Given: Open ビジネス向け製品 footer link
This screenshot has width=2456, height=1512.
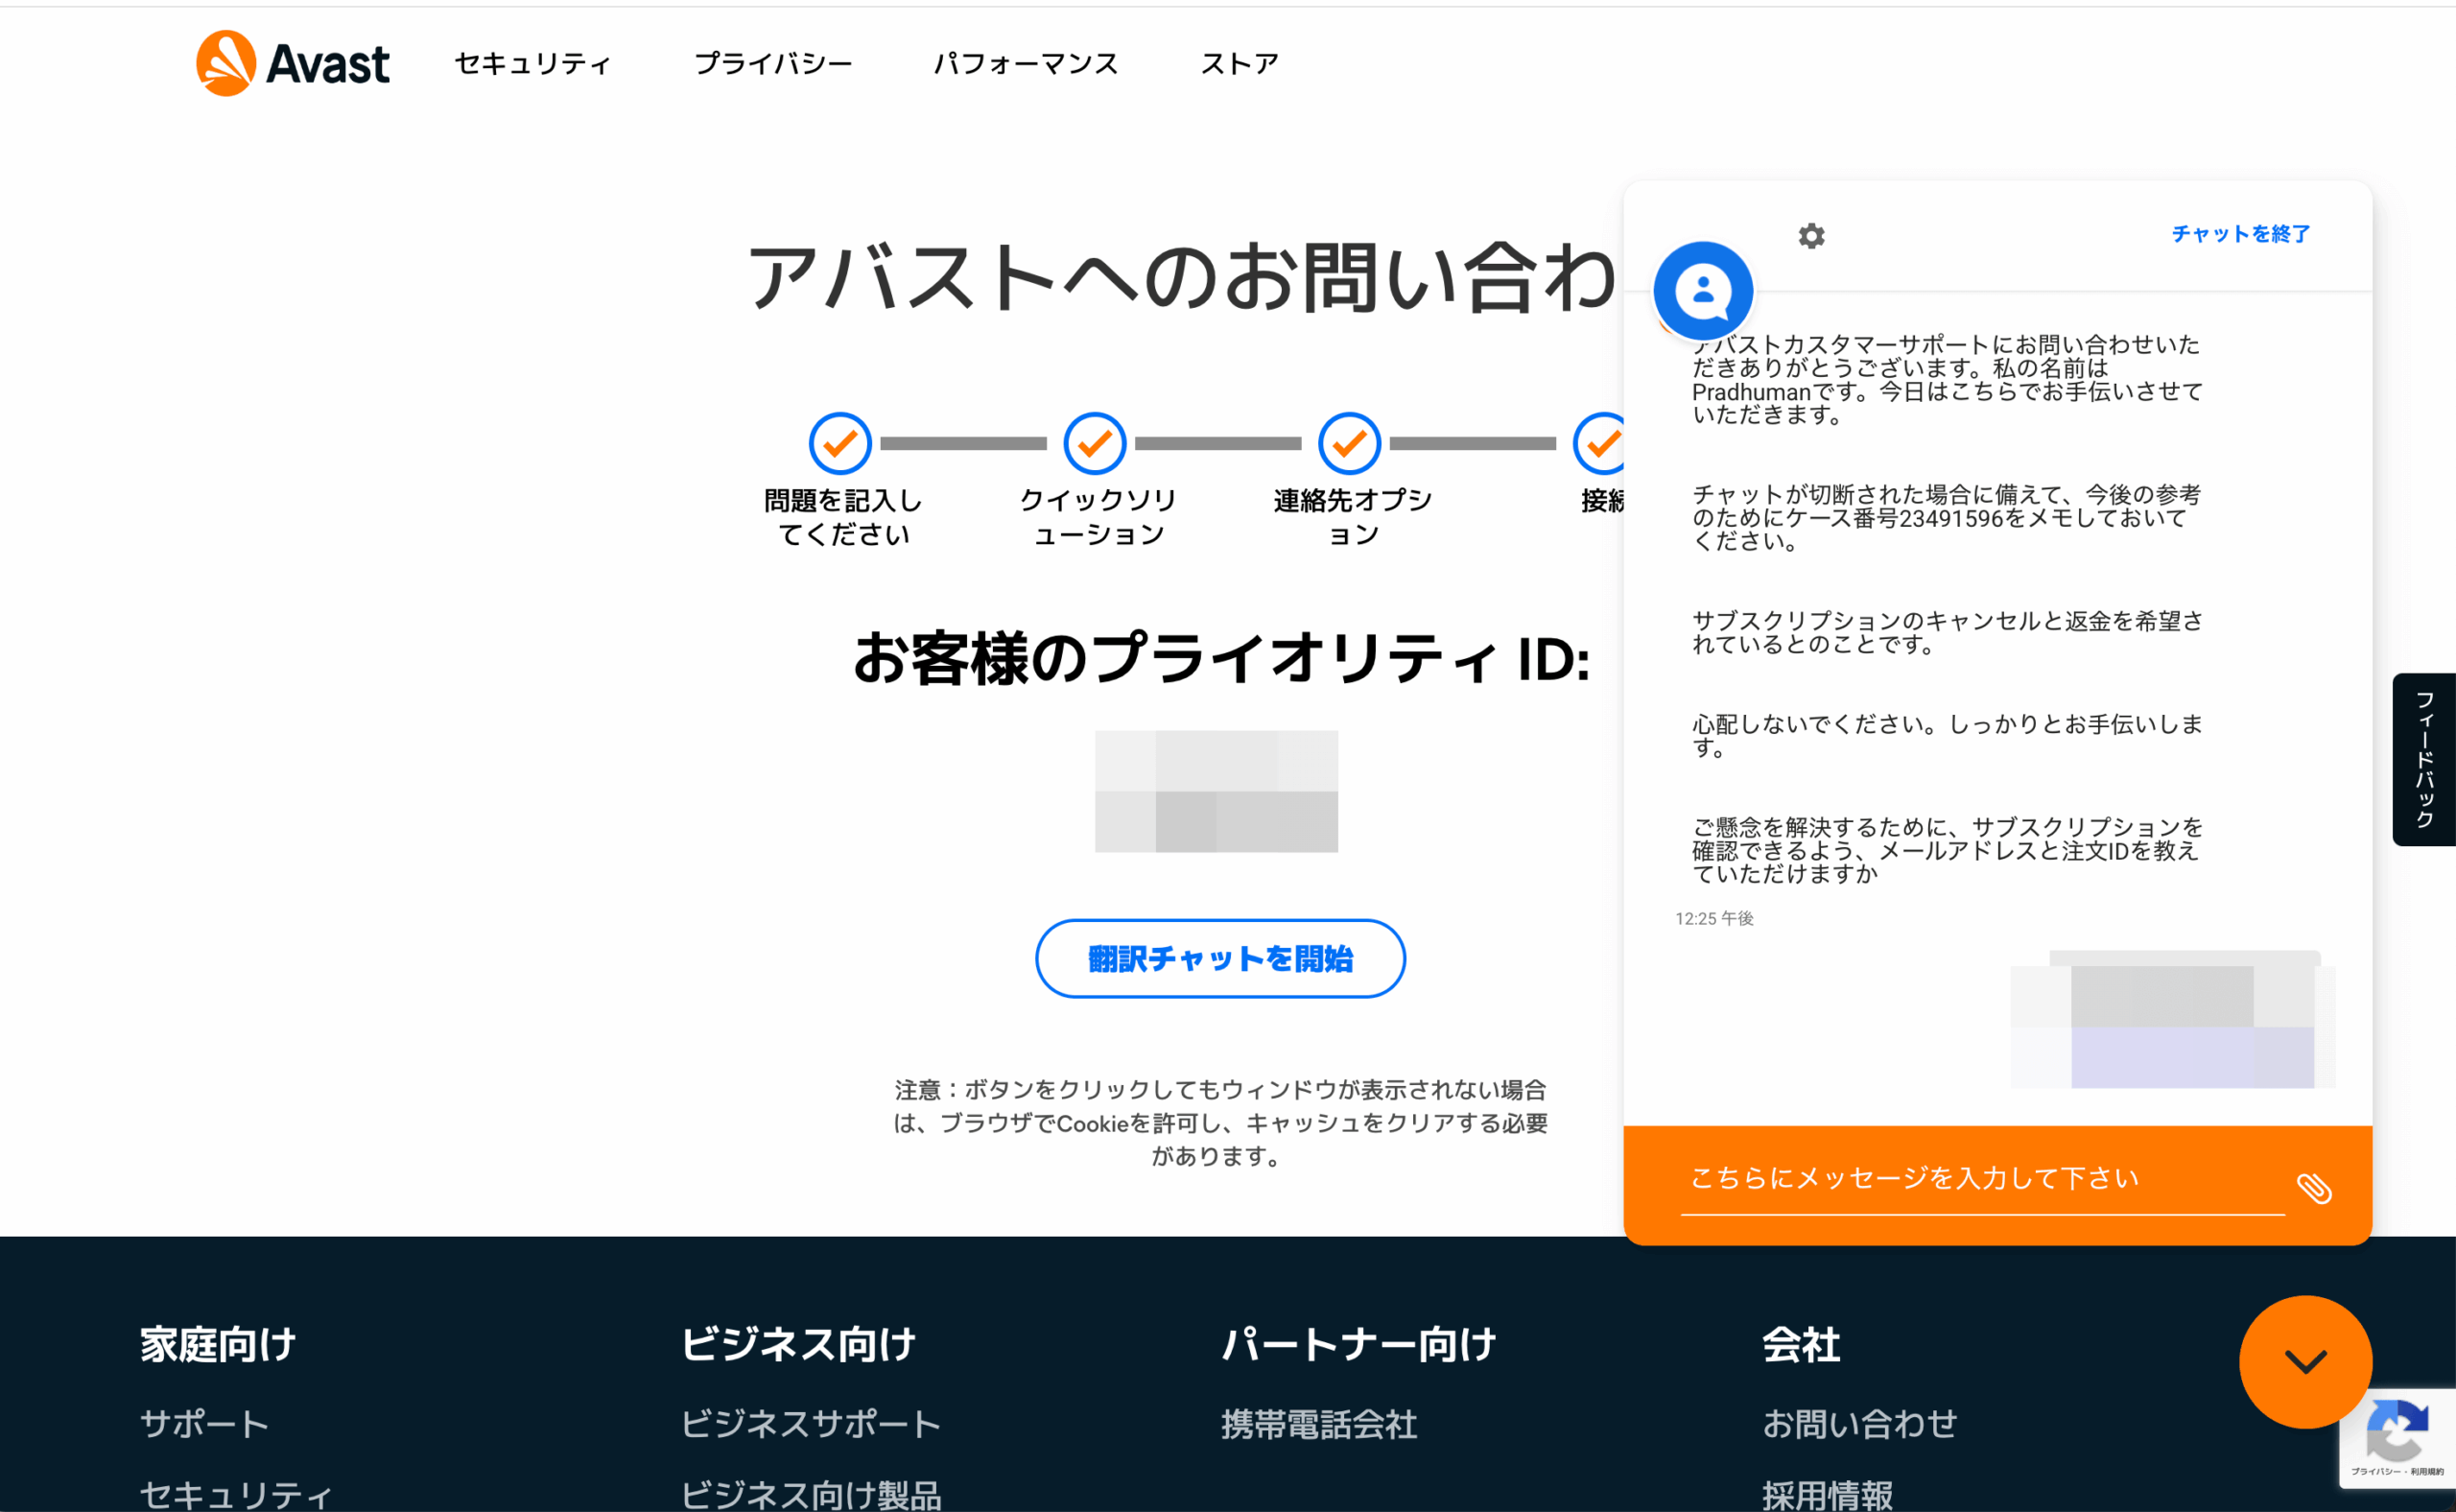Looking at the screenshot, I should 810,1495.
